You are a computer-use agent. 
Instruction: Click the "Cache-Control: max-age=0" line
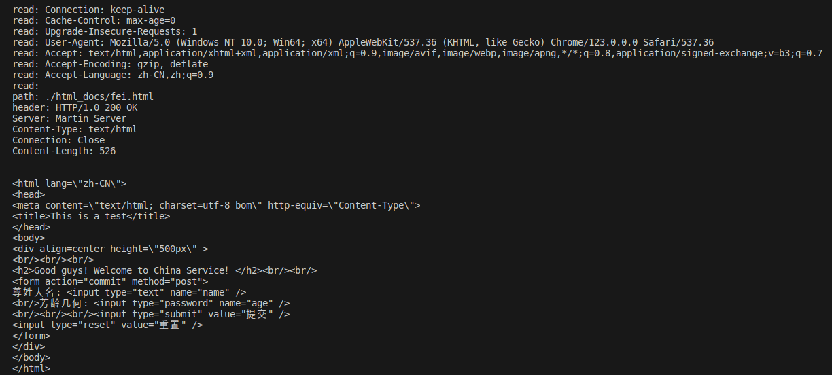tap(94, 20)
